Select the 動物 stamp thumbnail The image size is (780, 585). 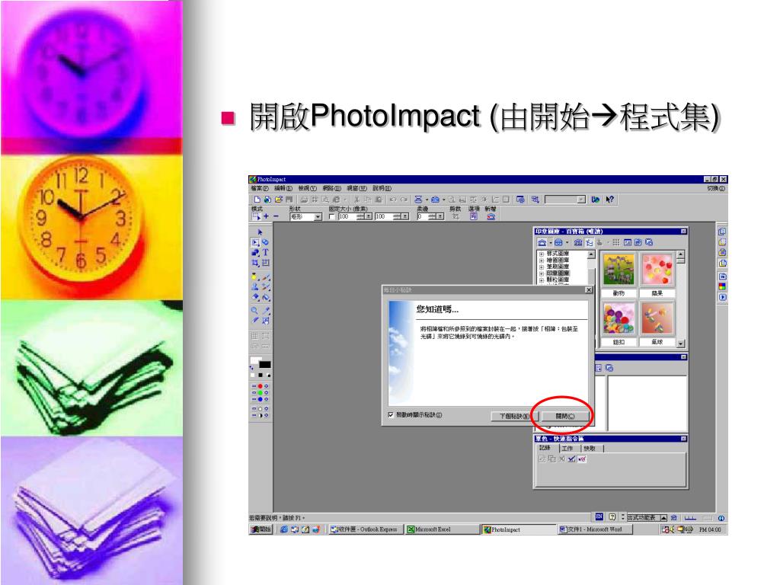click(x=619, y=270)
